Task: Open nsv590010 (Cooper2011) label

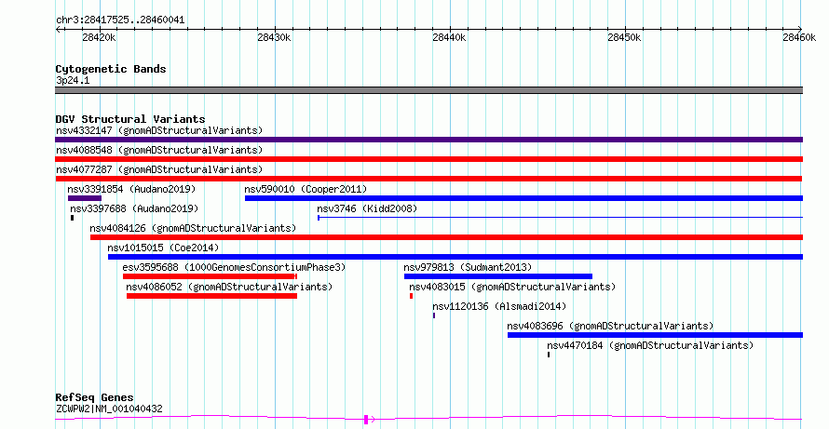Action: coord(306,189)
